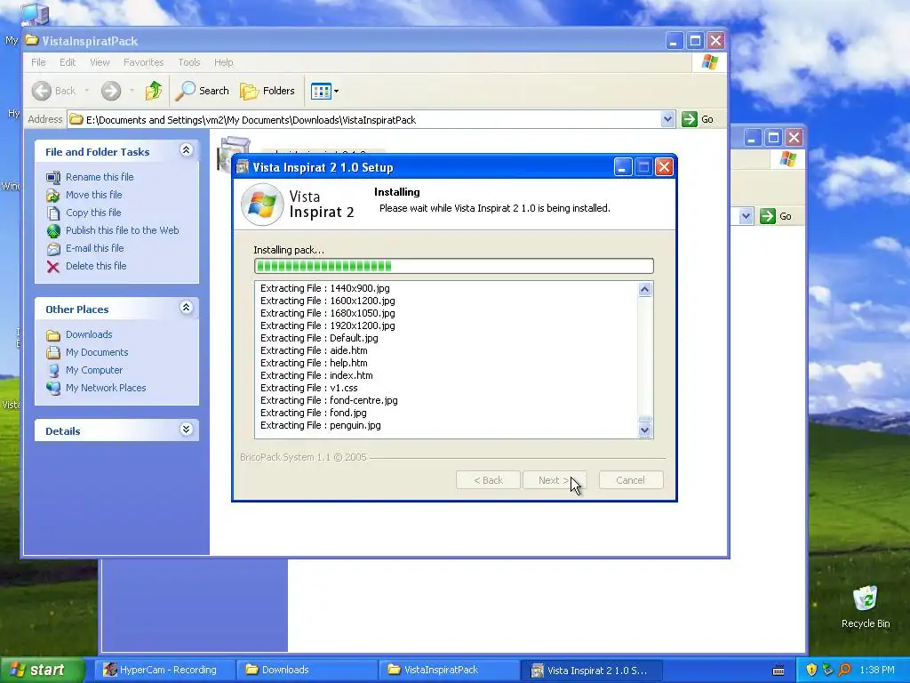Expand the Details panel
This screenshot has height=683, width=910.
pos(186,430)
